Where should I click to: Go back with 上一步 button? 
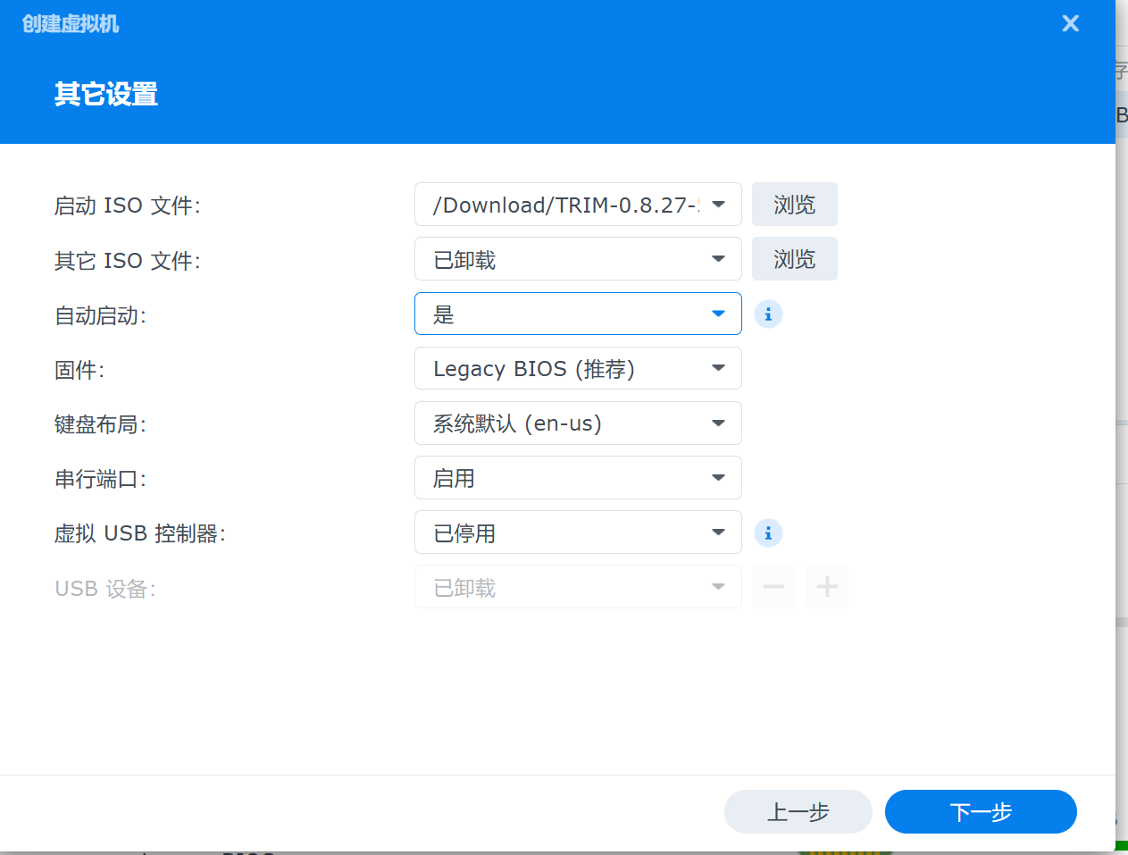(798, 812)
